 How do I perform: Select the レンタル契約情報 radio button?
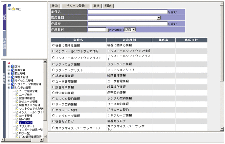(54, 99)
